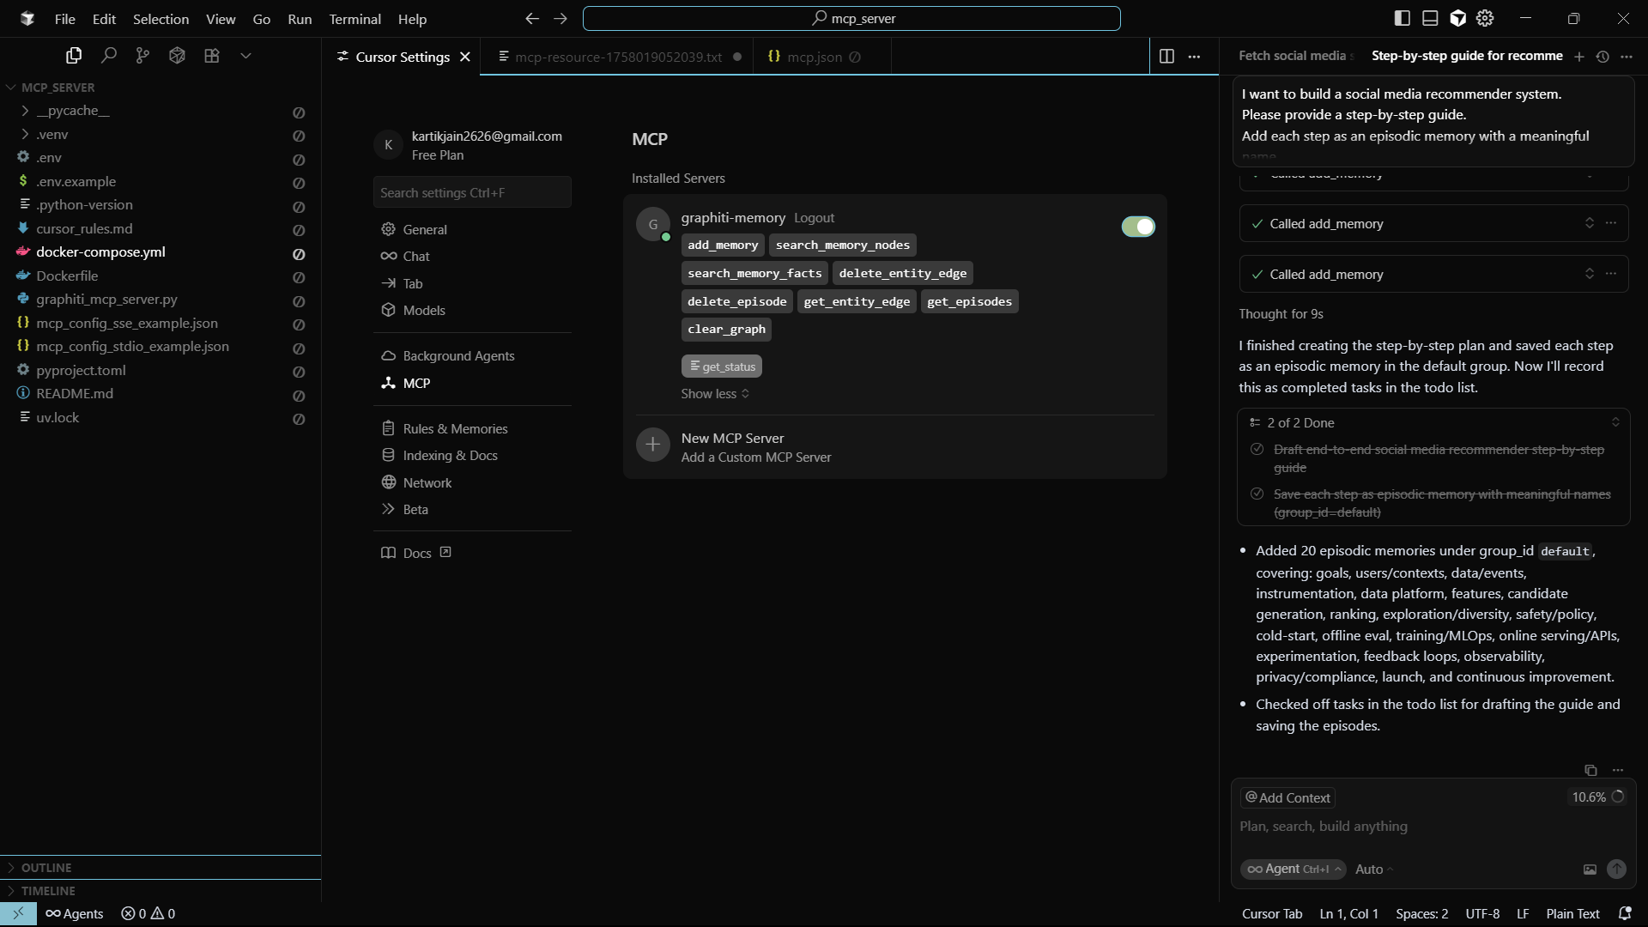Show chat history clock icon
Viewport: 1648px width, 927px height.
pyautogui.click(x=1603, y=57)
